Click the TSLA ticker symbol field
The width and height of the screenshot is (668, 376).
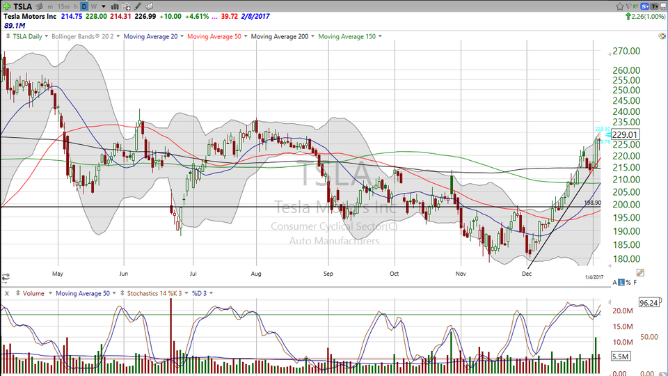coord(22,6)
